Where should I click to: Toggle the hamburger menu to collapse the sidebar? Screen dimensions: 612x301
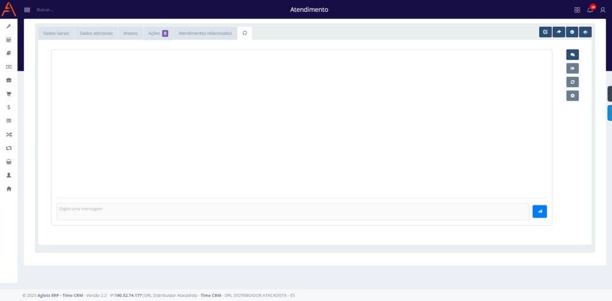point(27,10)
